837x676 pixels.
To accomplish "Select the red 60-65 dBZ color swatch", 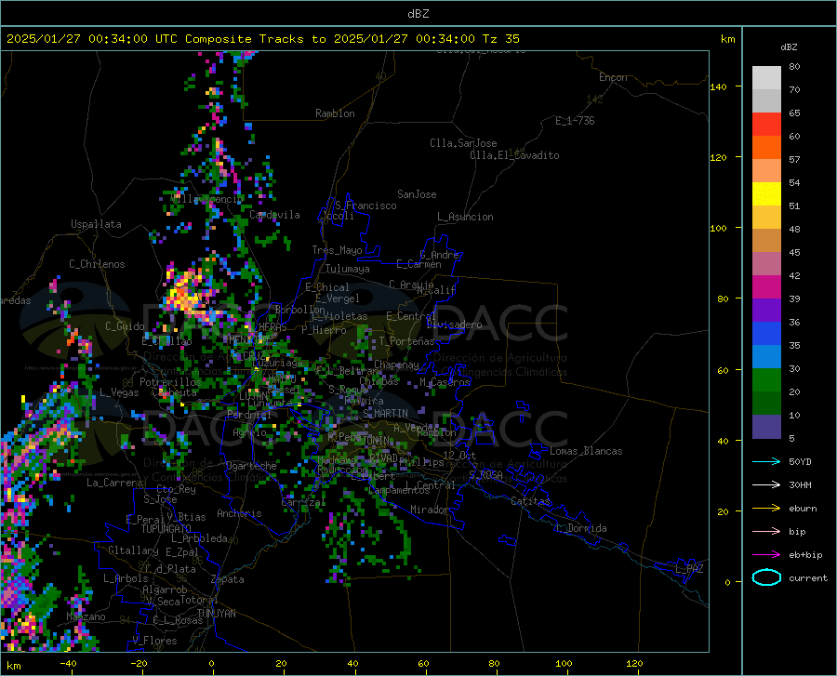I will 766,125.
